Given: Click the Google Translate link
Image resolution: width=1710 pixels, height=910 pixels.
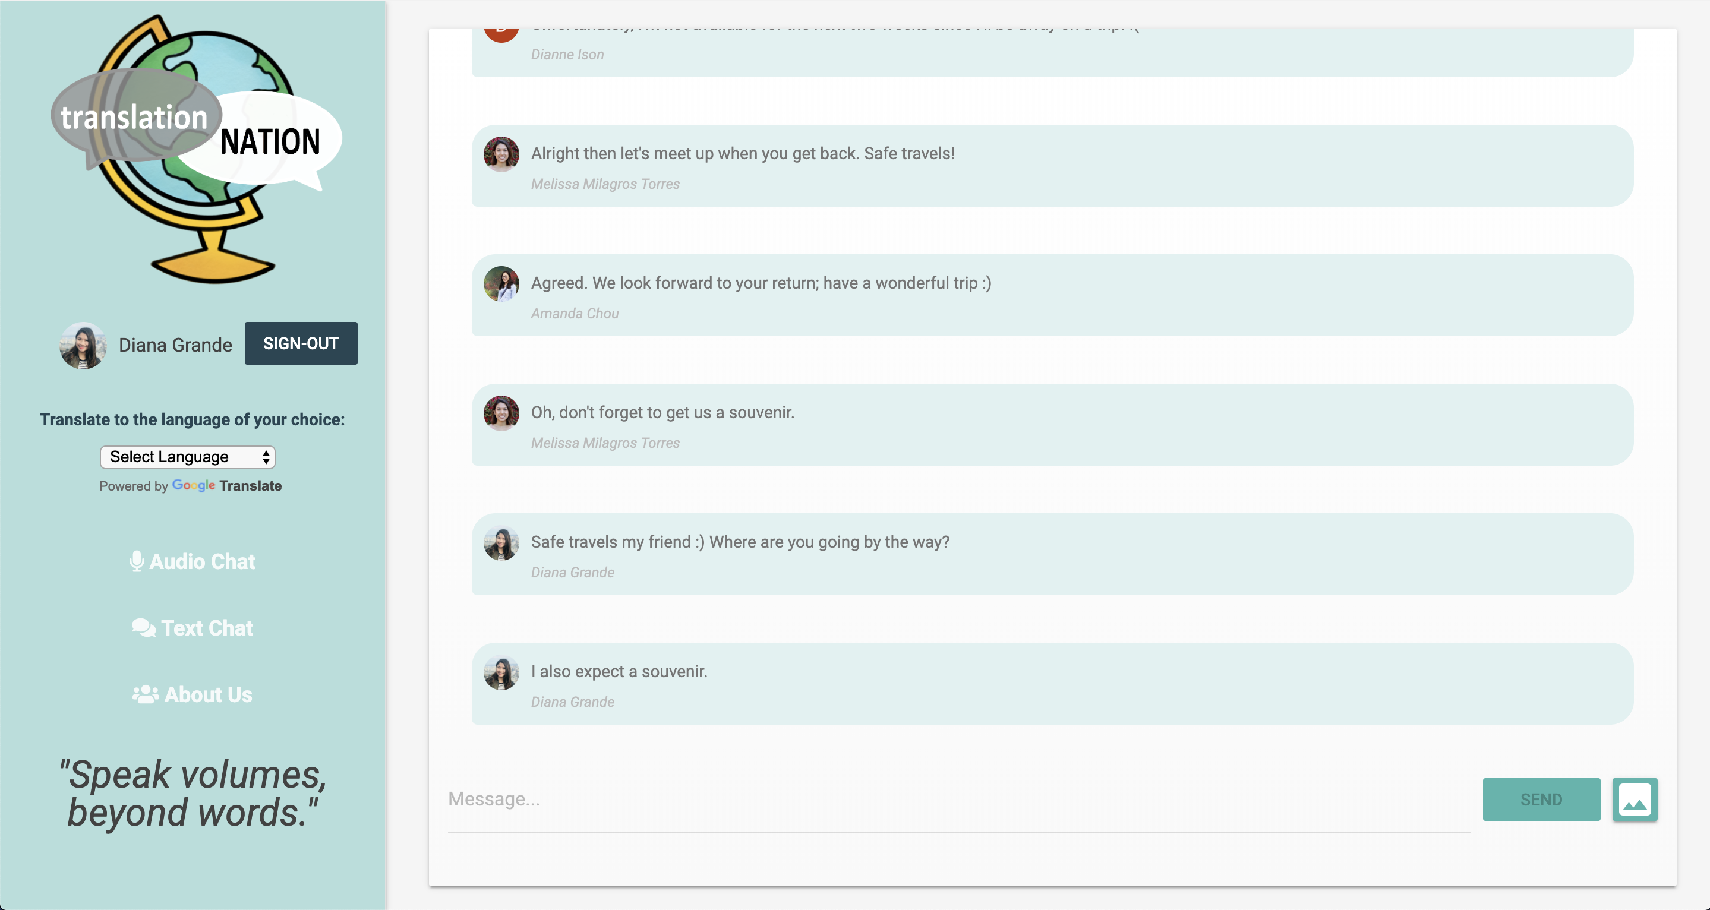Looking at the screenshot, I should tap(227, 486).
